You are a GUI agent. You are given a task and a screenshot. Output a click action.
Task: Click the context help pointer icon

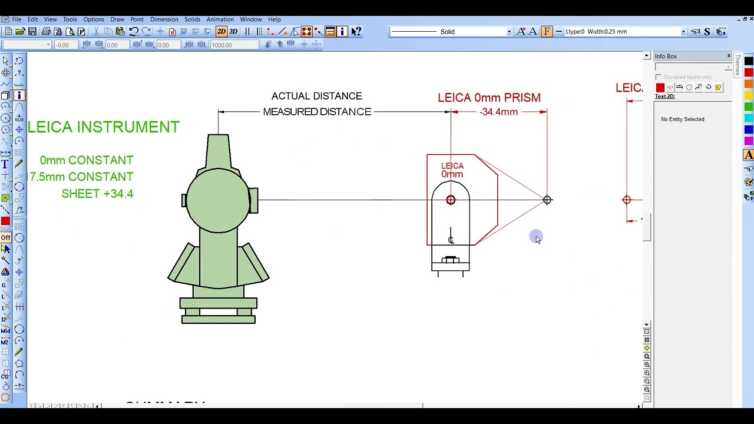[x=356, y=31]
